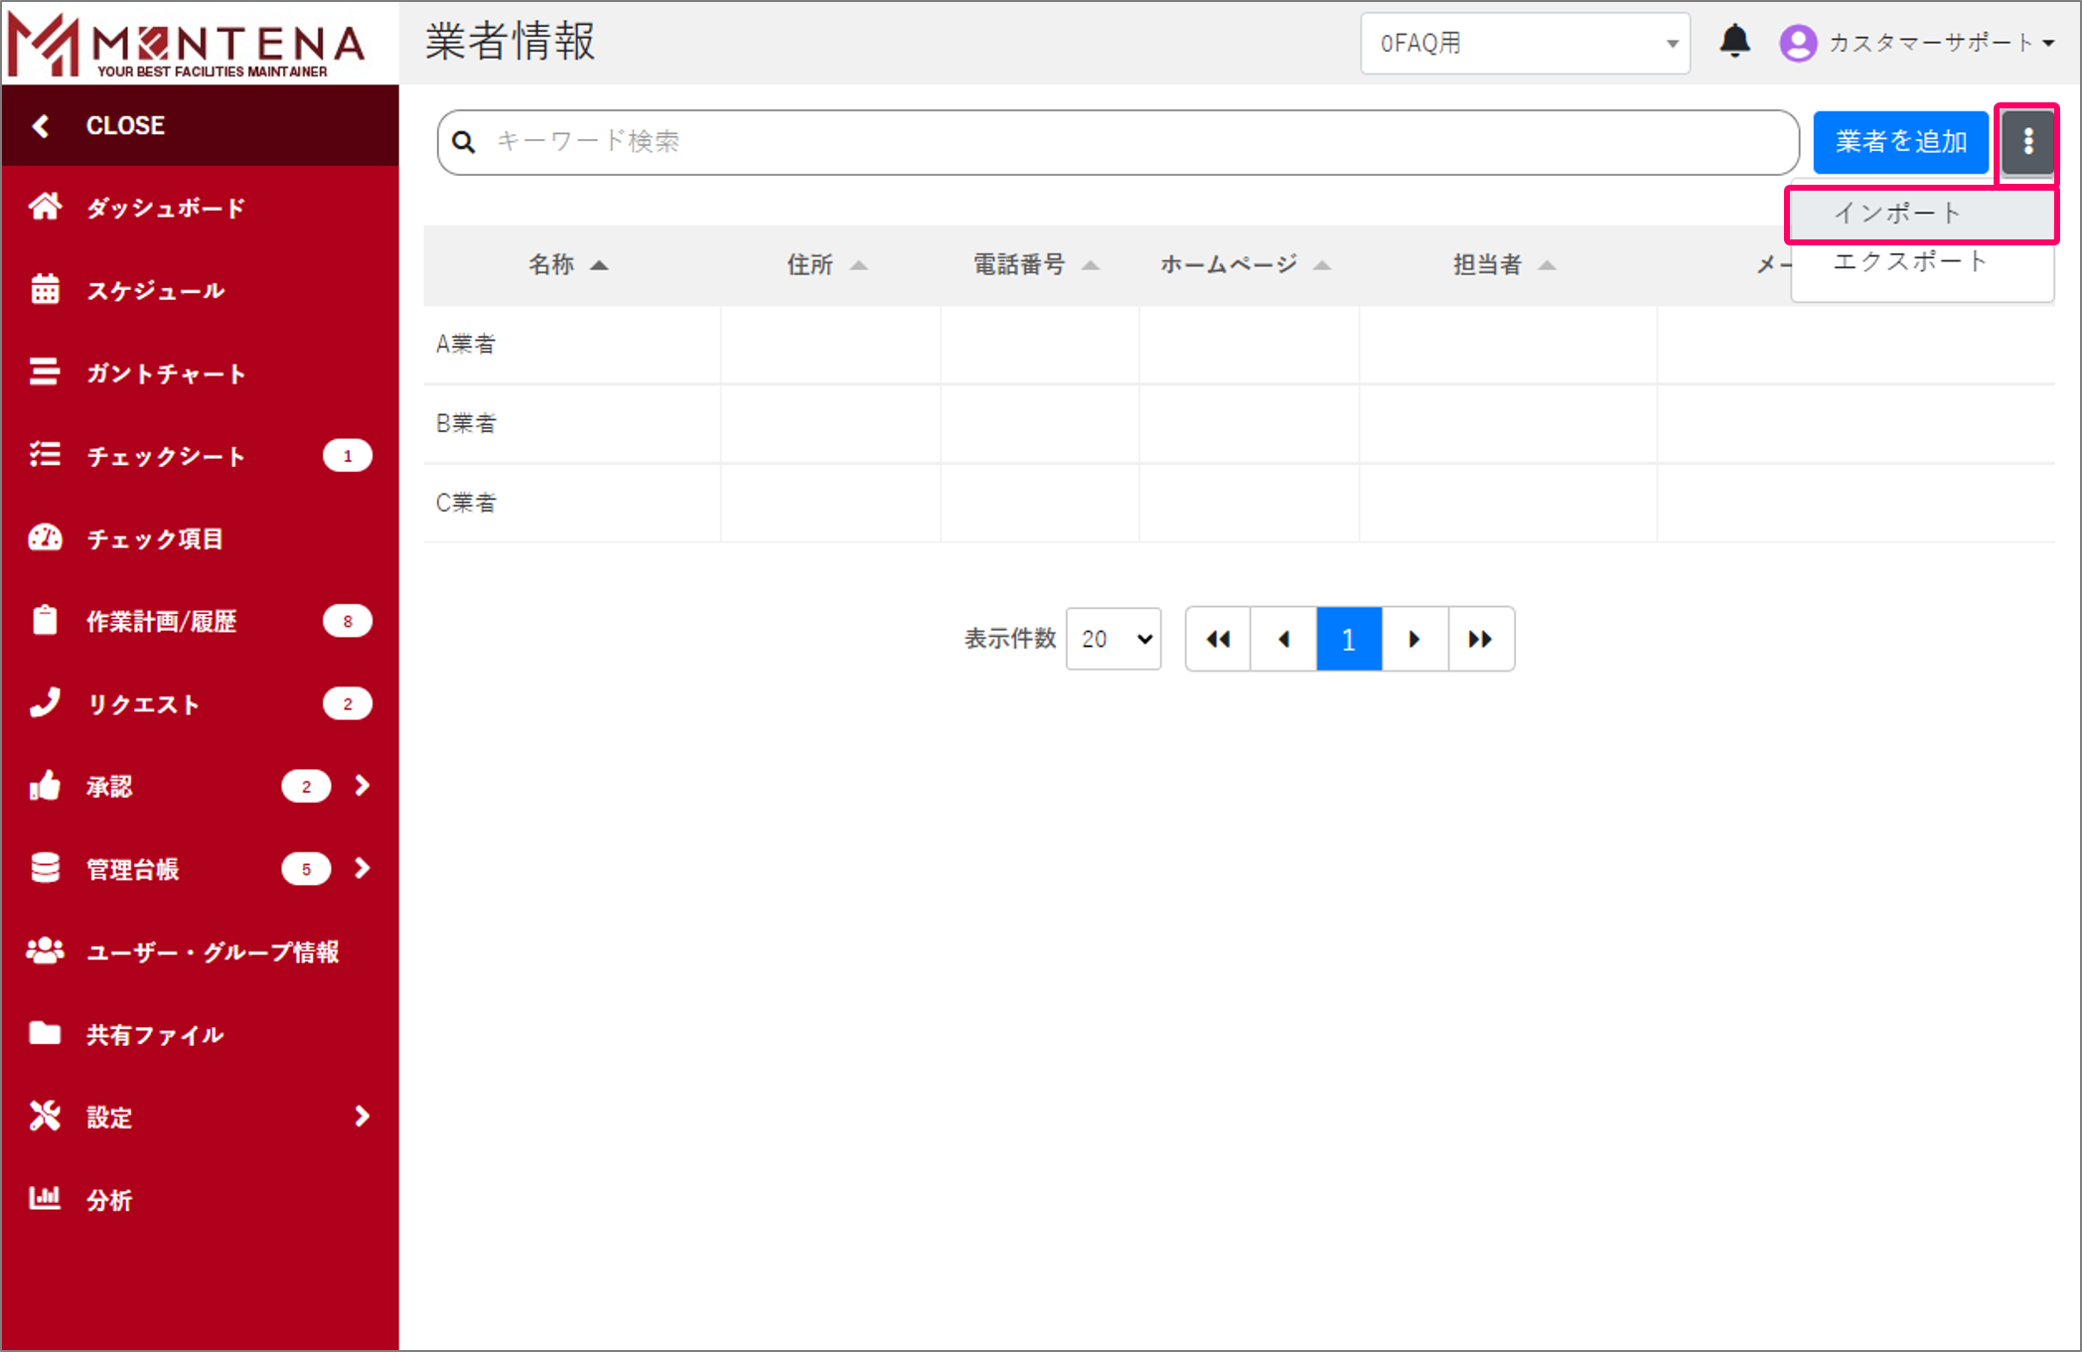Open the shared files folder icon
The width and height of the screenshot is (2082, 1352).
(x=45, y=1033)
